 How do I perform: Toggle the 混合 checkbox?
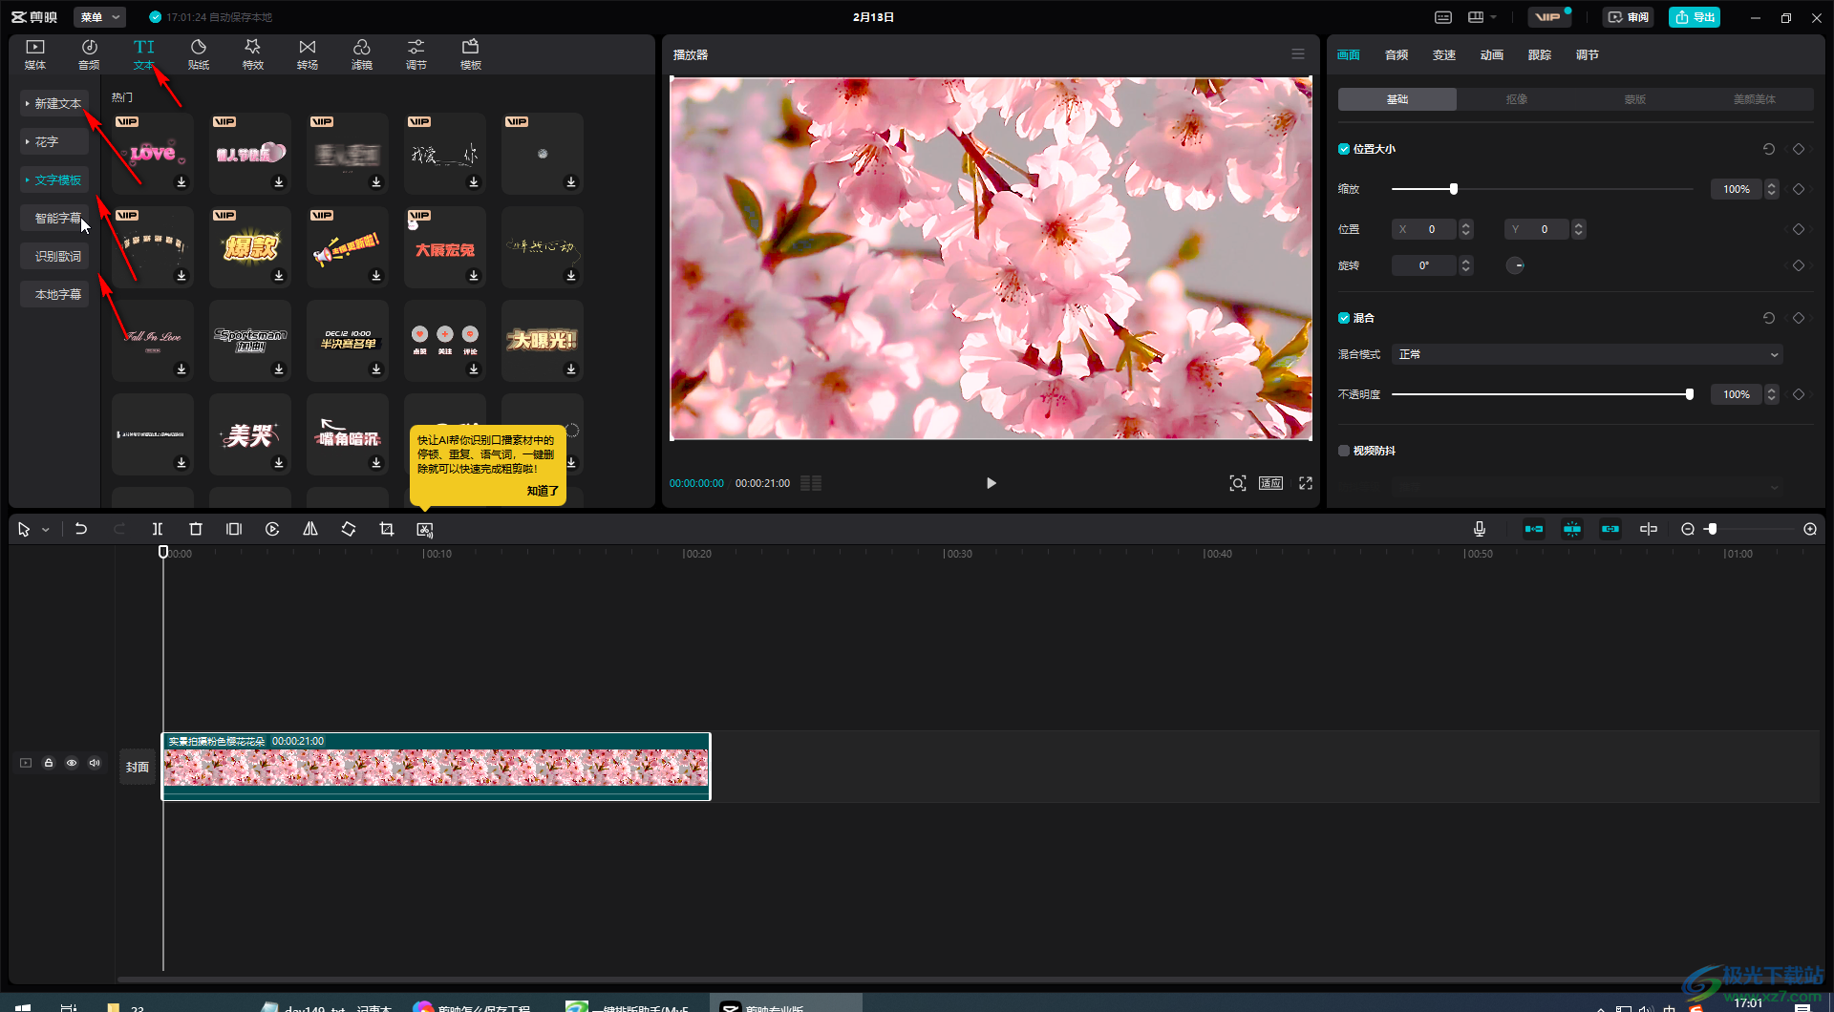[x=1344, y=318]
